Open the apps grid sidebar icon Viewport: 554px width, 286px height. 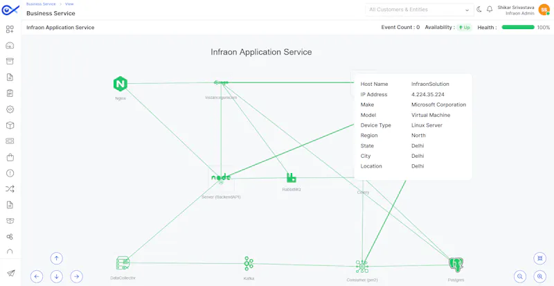pos(10,29)
